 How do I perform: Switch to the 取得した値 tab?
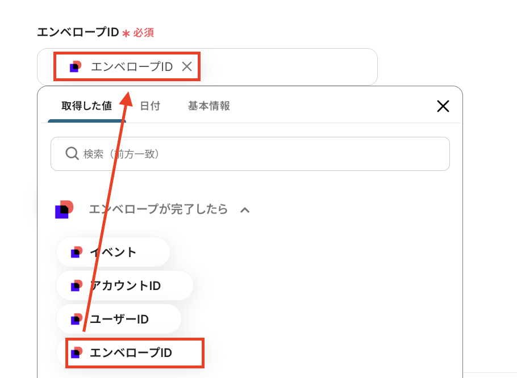tap(87, 106)
